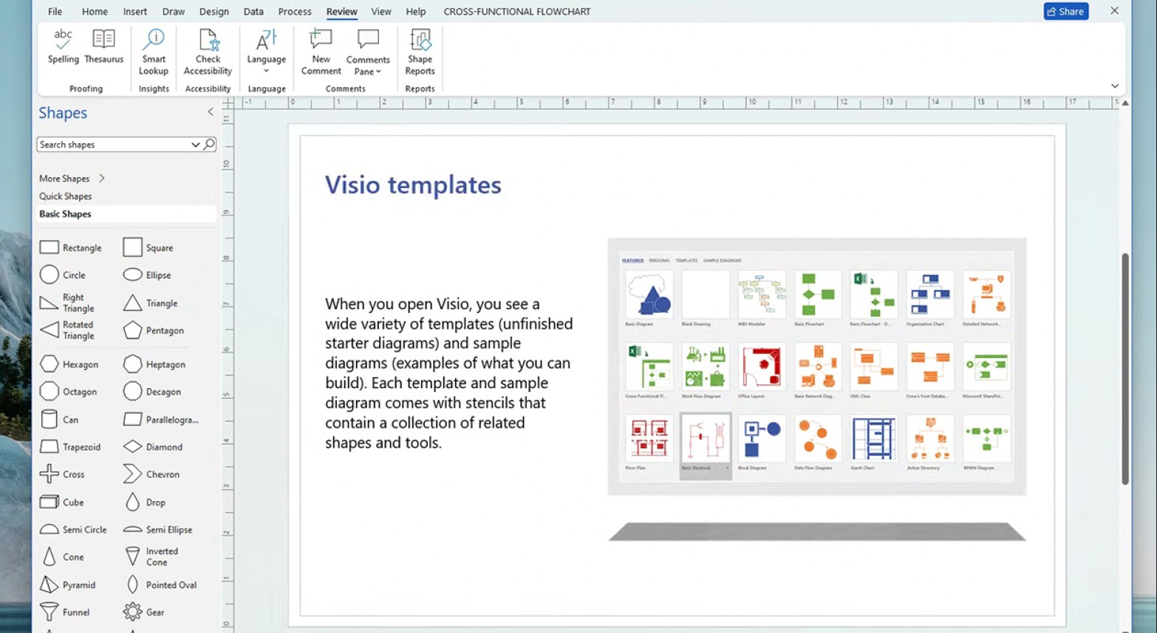This screenshot has height=633, width=1157.
Task: Go to the Process tab
Action: coord(295,12)
